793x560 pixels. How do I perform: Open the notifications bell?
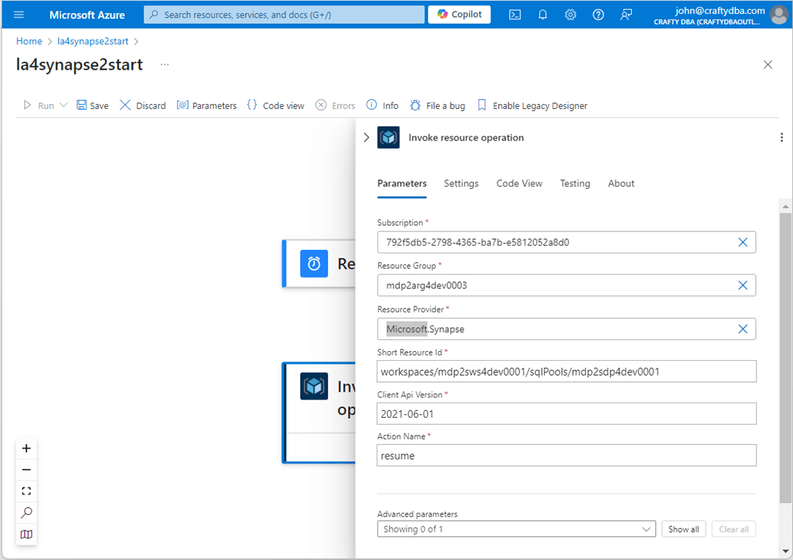coord(542,15)
